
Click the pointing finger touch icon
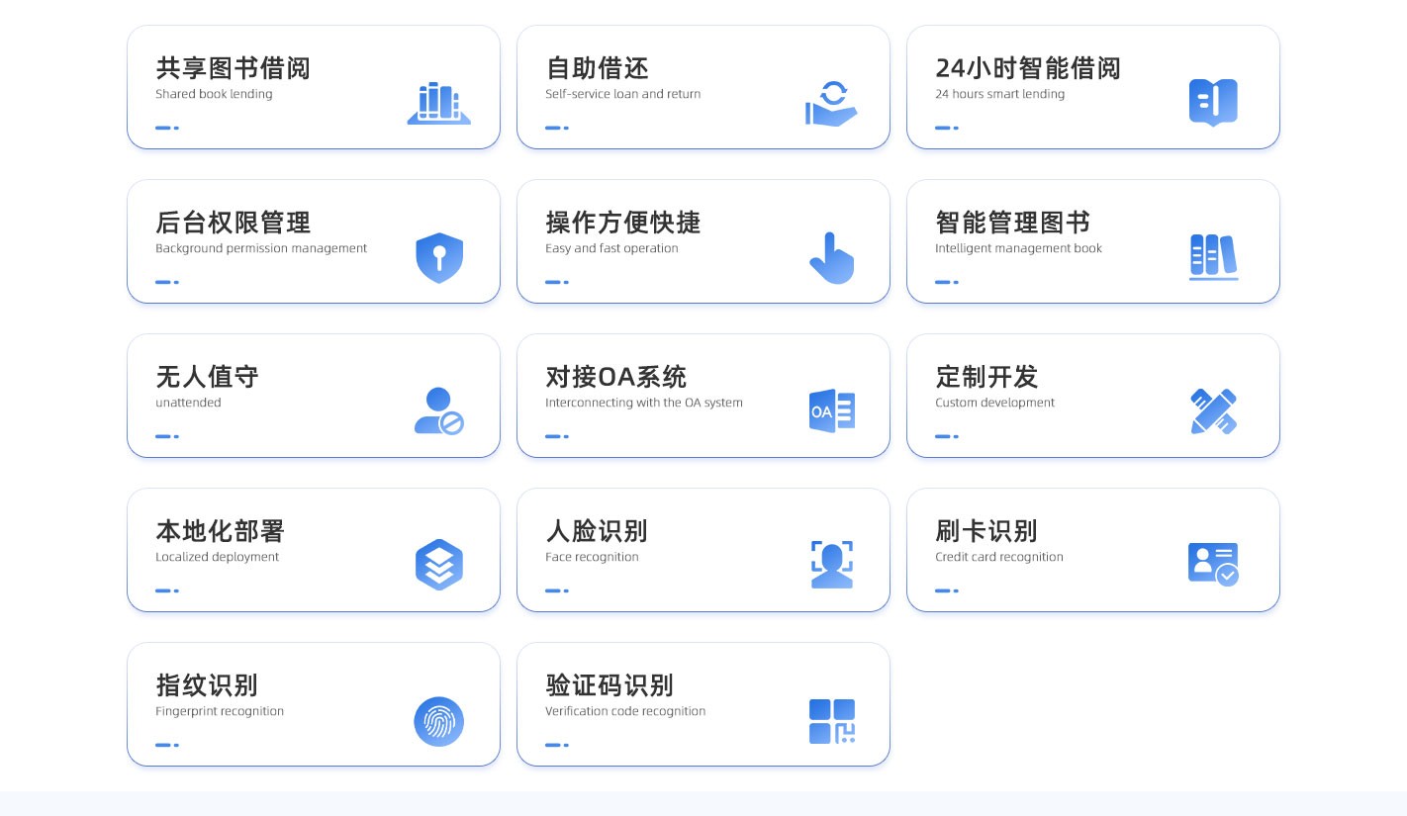pos(831,258)
